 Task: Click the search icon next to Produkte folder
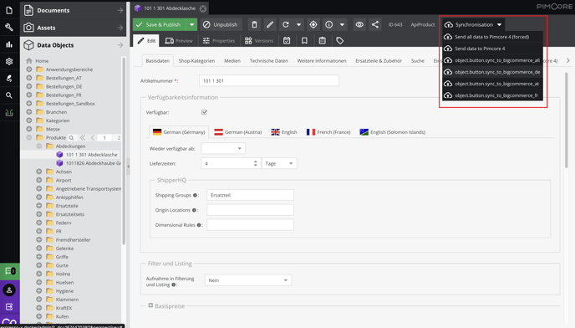coord(72,138)
